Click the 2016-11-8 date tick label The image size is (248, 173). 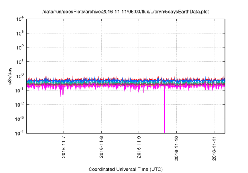tap(101, 147)
